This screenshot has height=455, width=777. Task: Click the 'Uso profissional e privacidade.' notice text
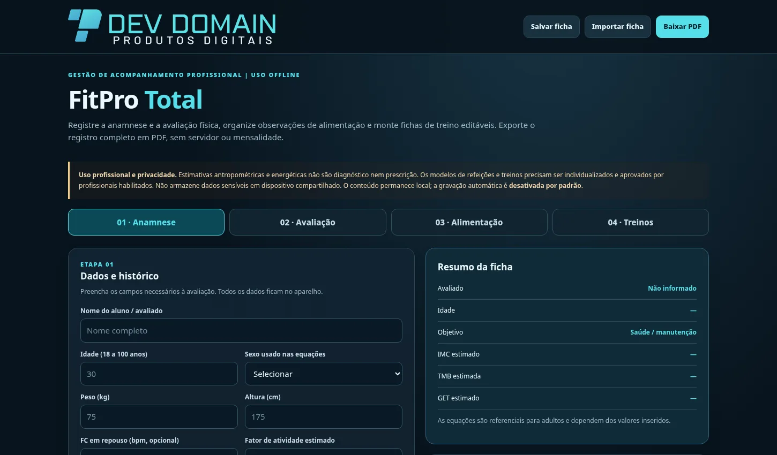[x=128, y=175]
